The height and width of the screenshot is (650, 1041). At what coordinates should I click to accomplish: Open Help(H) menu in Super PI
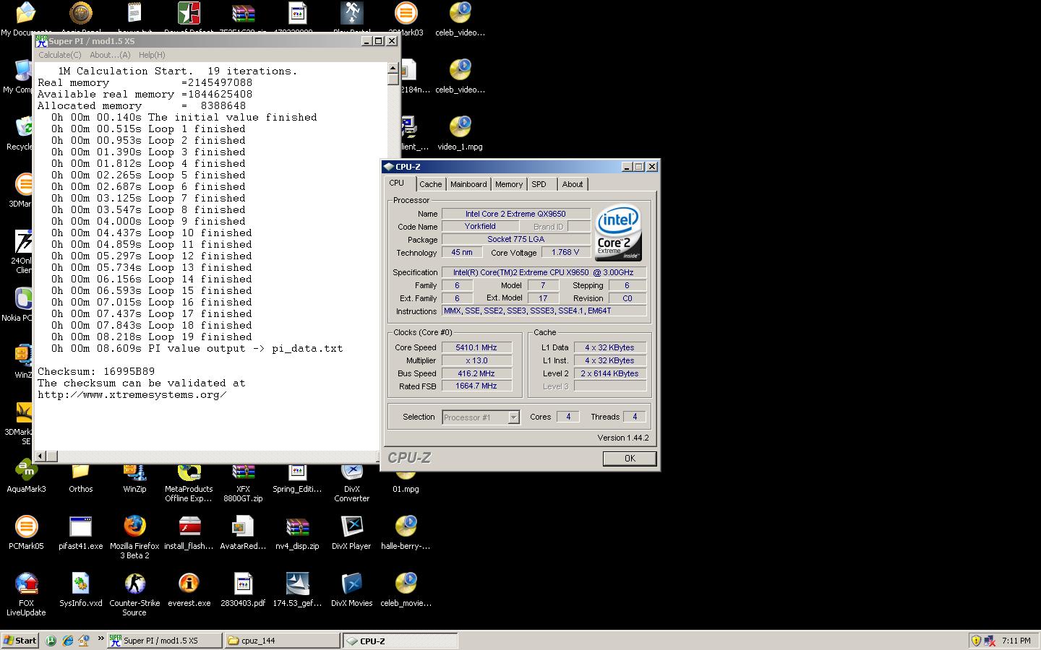[152, 55]
